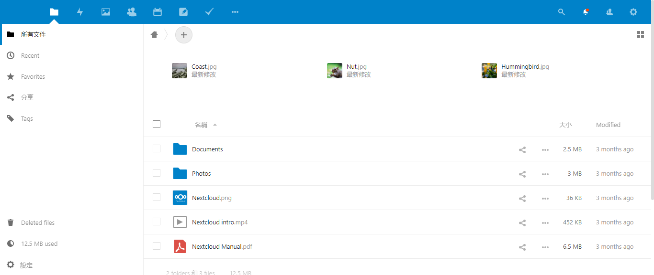The image size is (654, 275).
Task: Check the Photos folder checkbox
Action: coord(157,173)
